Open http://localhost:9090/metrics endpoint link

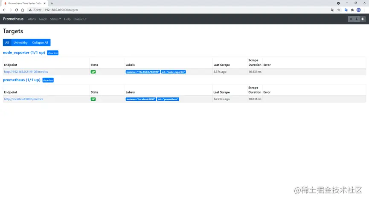click(23, 99)
